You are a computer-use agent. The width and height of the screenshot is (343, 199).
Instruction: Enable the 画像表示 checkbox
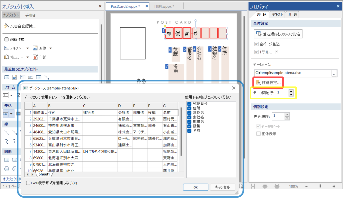coord(259,134)
